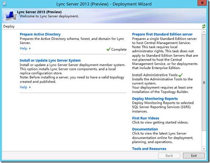This screenshot has height=163, width=210.
Task: Click the Deploy breadcrumb label
Action: 9,26
